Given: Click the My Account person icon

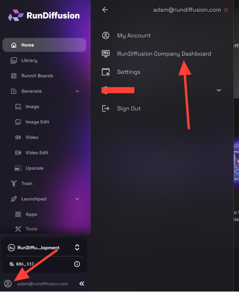Looking at the screenshot, I should [105, 36].
